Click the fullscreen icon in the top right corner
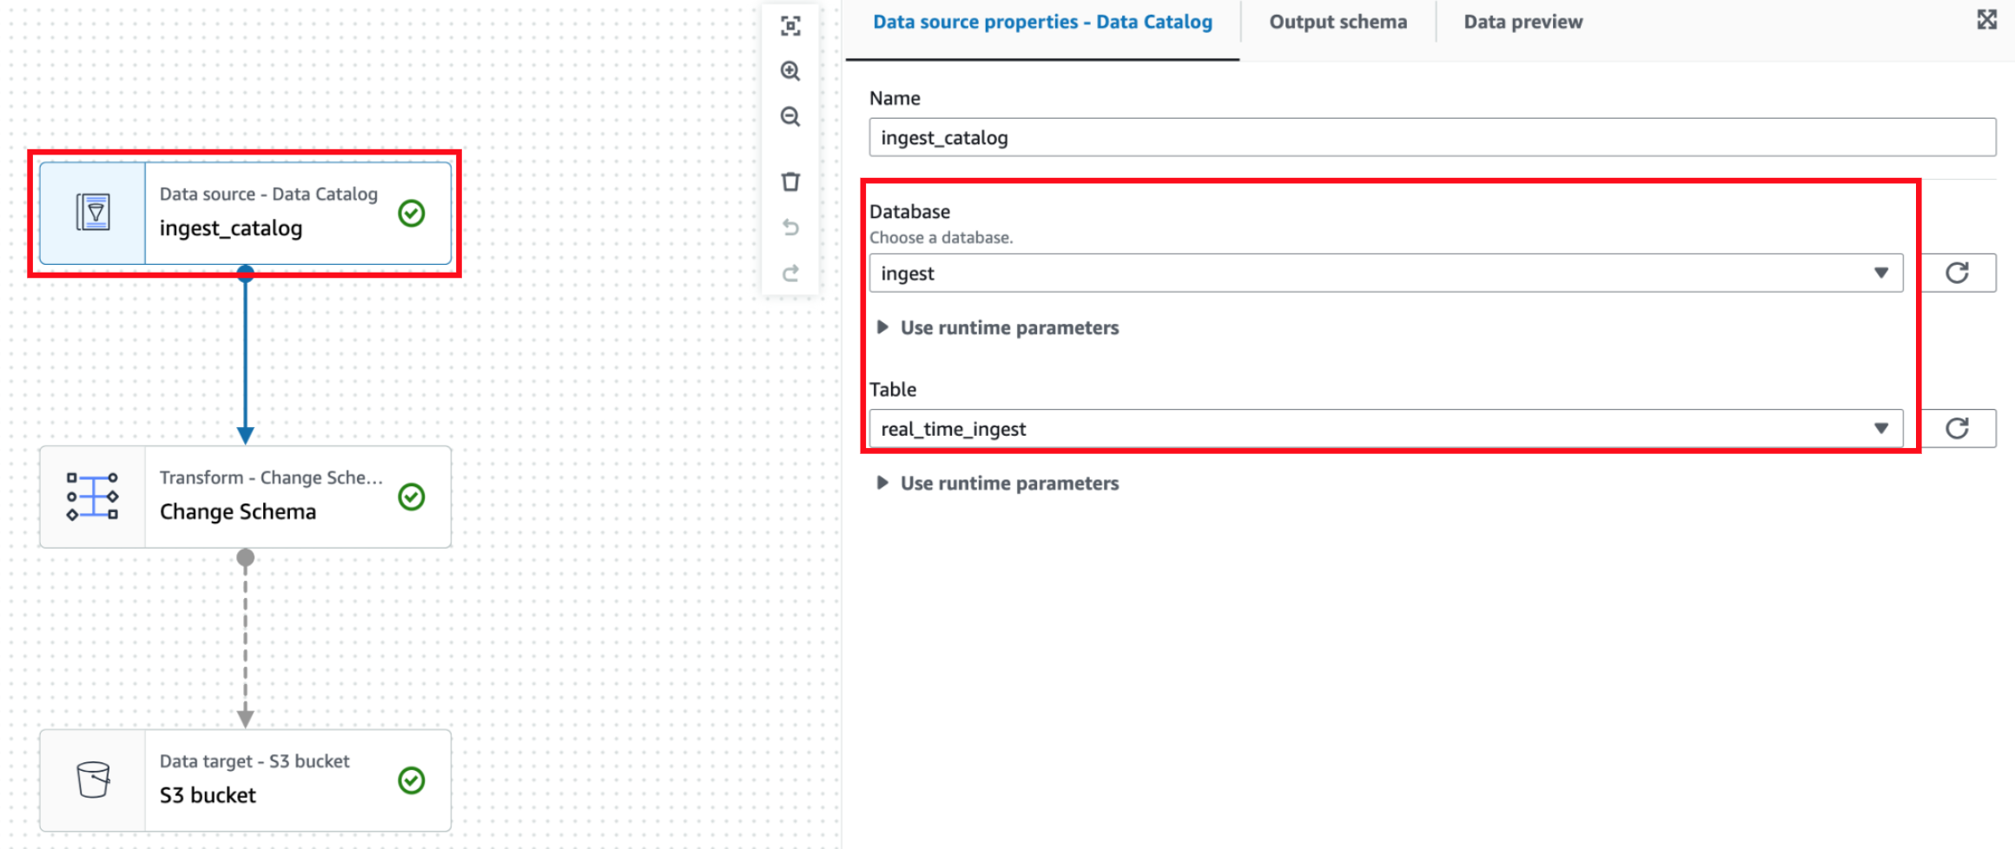The width and height of the screenshot is (2015, 849). point(1987,19)
